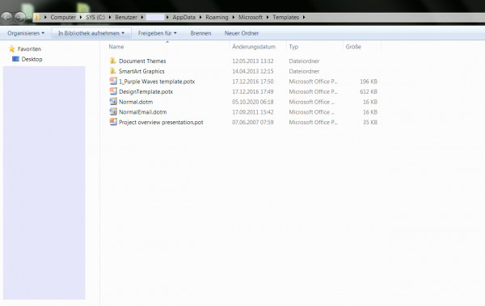Click date 07.06.2007 07:59
The height and width of the screenshot is (306, 485).
pos(253,122)
